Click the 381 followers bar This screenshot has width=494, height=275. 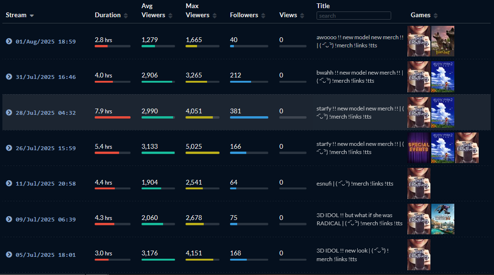click(249, 118)
